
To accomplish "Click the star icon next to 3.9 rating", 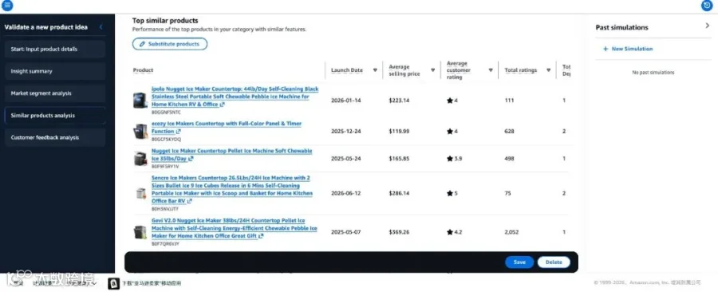I will click(x=450, y=159).
